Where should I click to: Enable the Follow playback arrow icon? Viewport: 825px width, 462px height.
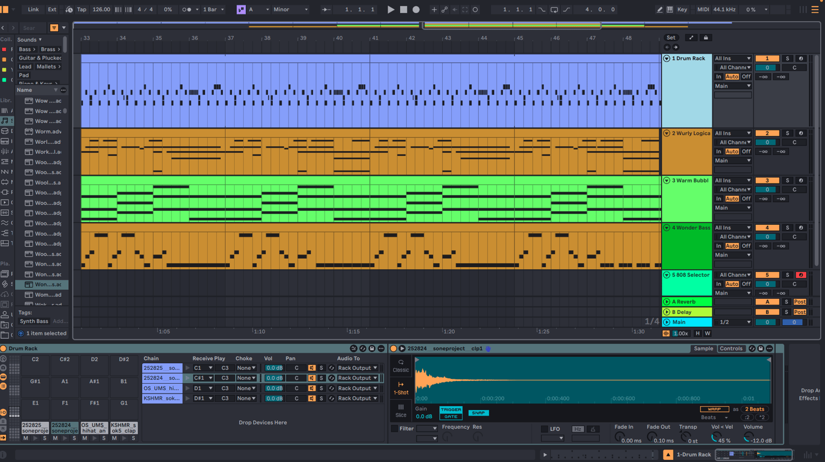point(326,10)
